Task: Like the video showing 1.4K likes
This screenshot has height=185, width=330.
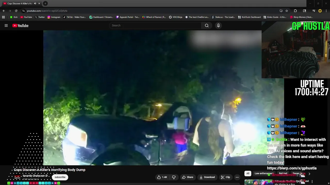Action: coord(162,177)
